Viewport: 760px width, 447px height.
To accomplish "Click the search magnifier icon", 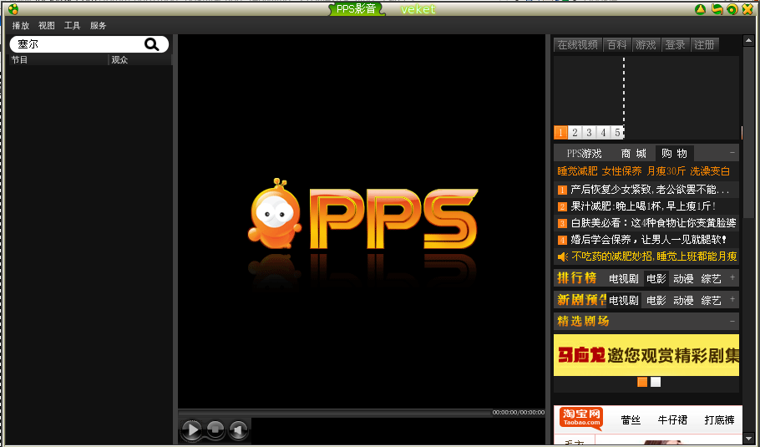I will [x=152, y=44].
